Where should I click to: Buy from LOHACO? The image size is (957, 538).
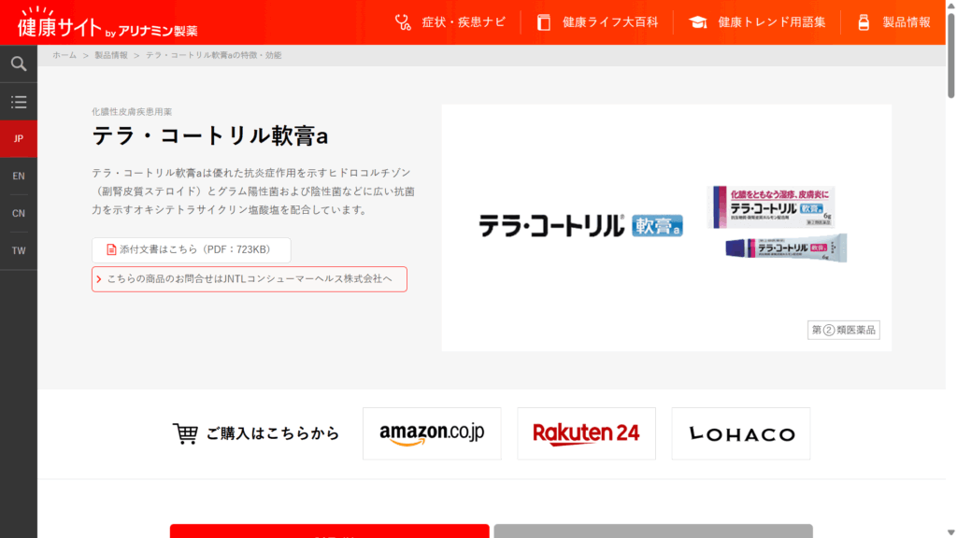[x=741, y=433]
